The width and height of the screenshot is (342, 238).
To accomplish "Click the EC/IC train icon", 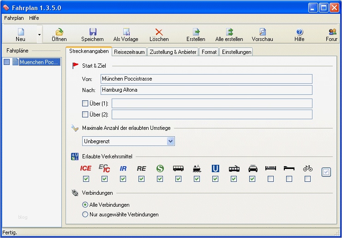I will click(x=104, y=168).
